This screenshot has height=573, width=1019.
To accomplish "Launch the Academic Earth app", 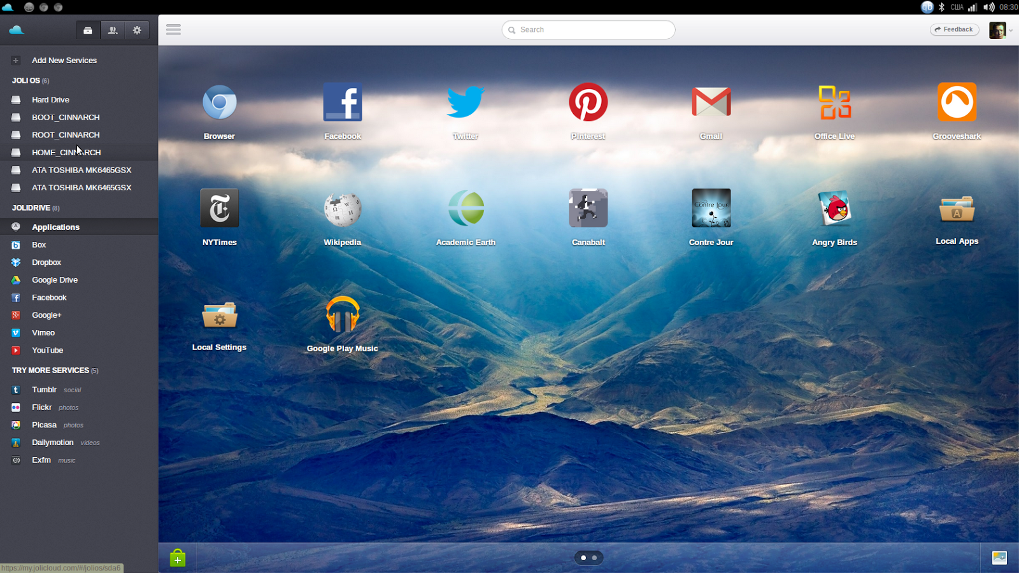I will pyautogui.click(x=466, y=208).
